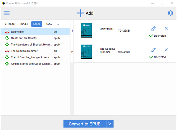177x131 pixels.
Task: Select The Goodbye Summer in library list
Action: (x=35, y=51)
